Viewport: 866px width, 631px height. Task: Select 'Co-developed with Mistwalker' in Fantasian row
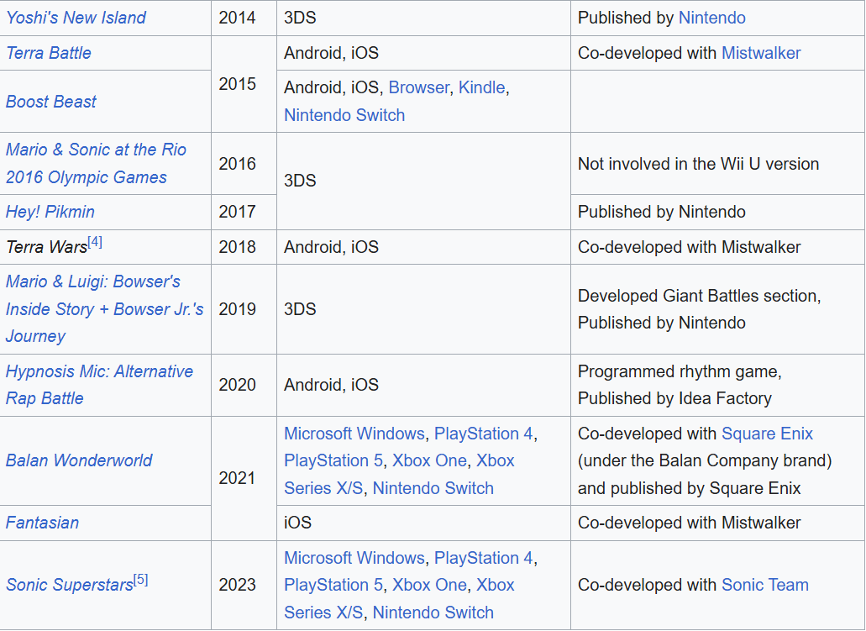click(690, 523)
